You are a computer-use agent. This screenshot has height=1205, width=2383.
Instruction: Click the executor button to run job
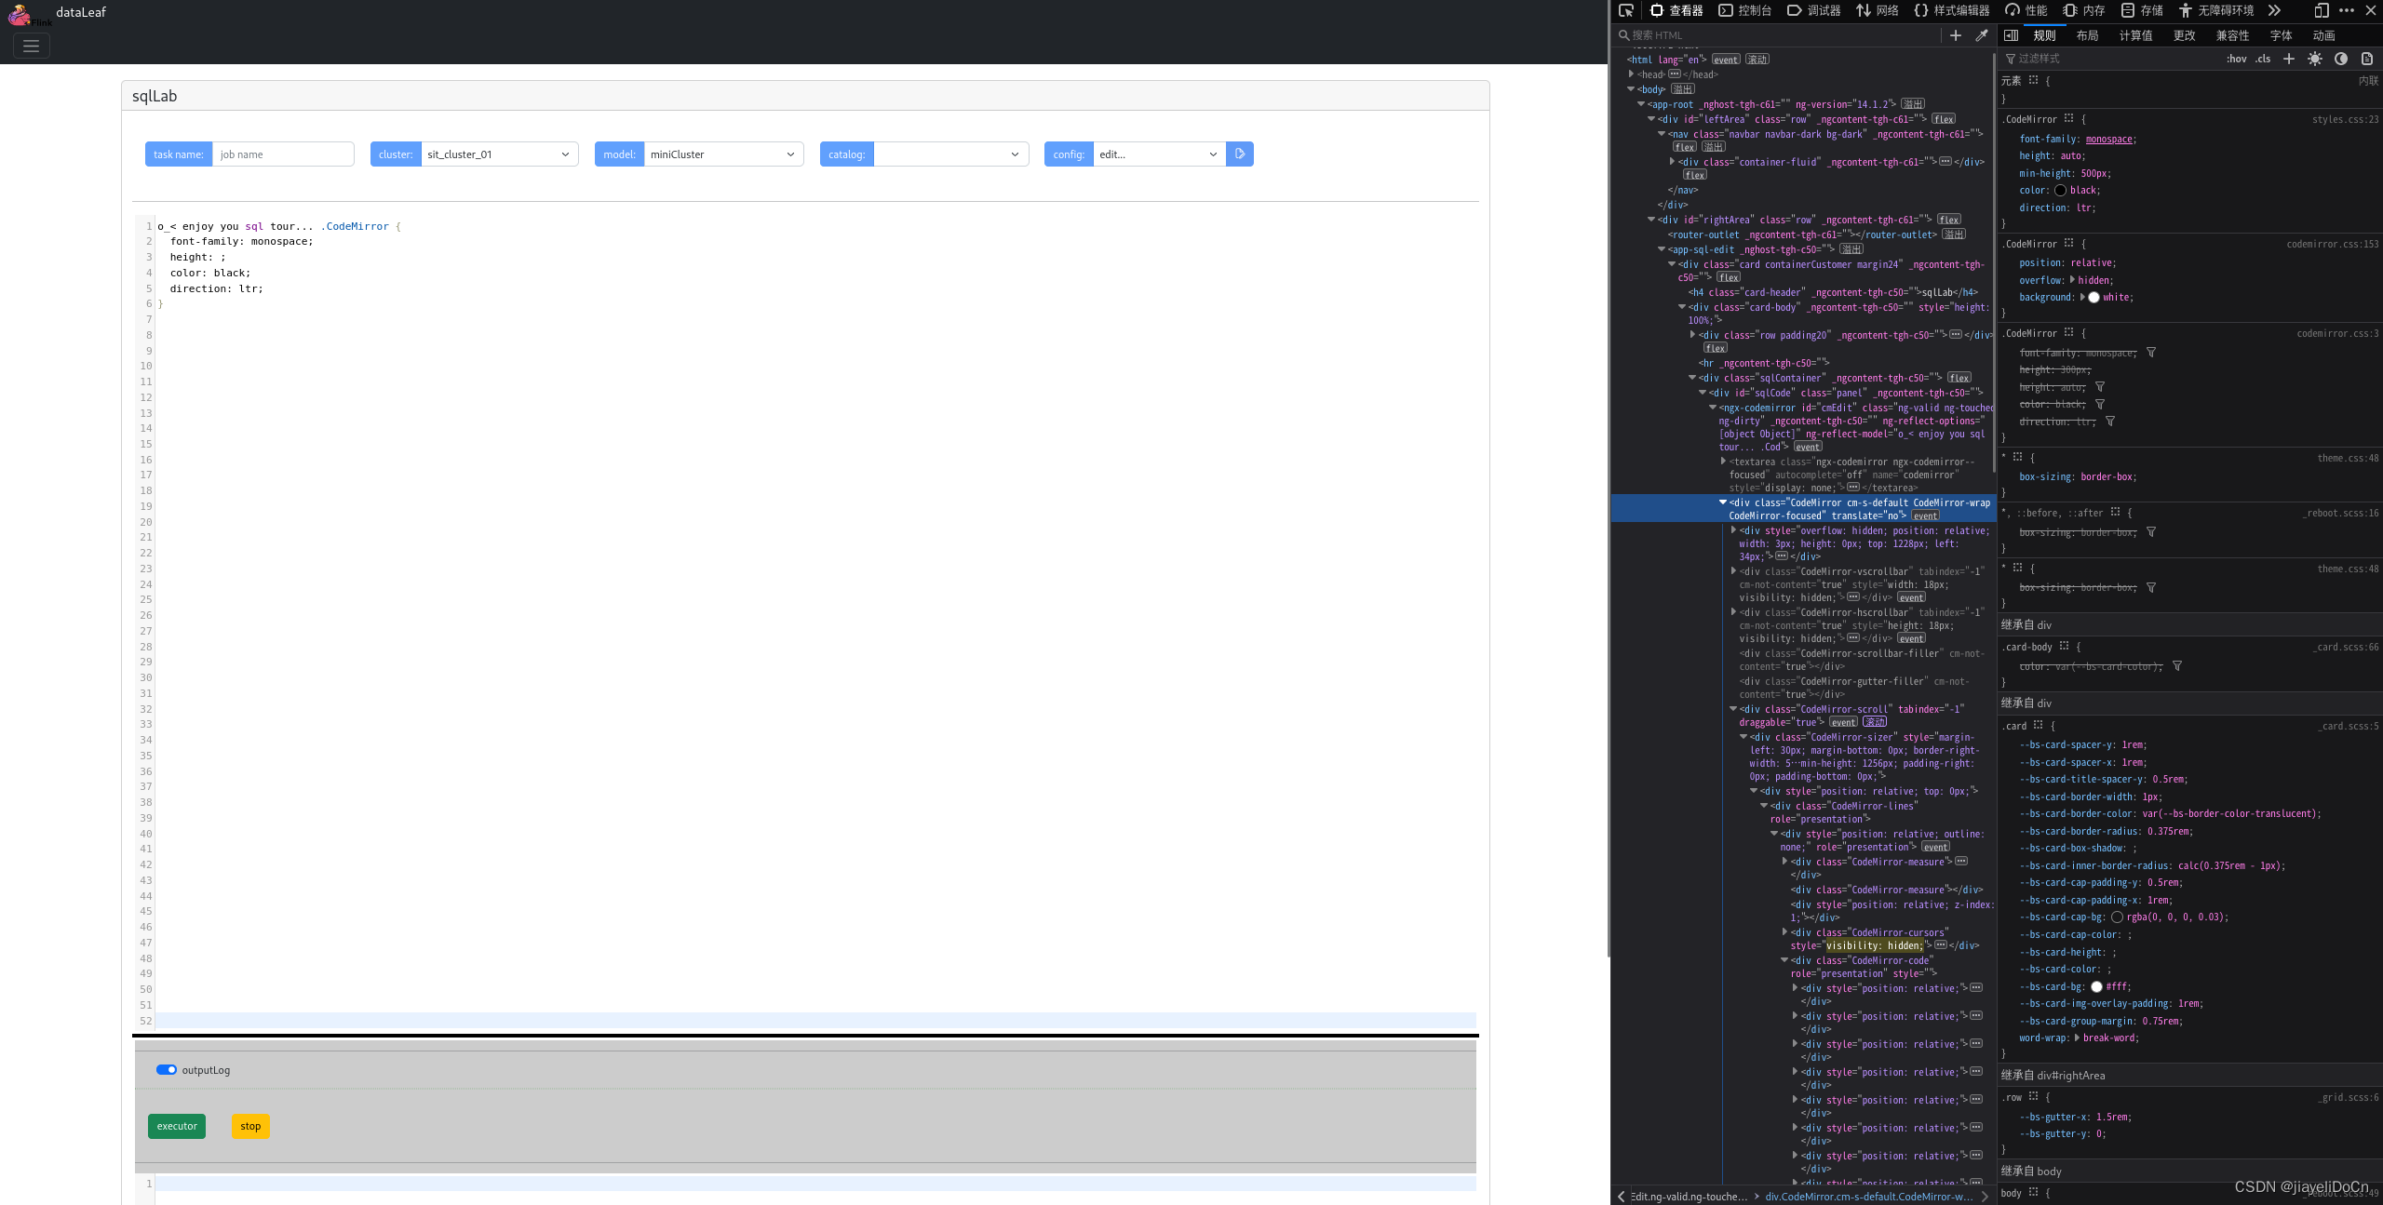(x=177, y=1125)
